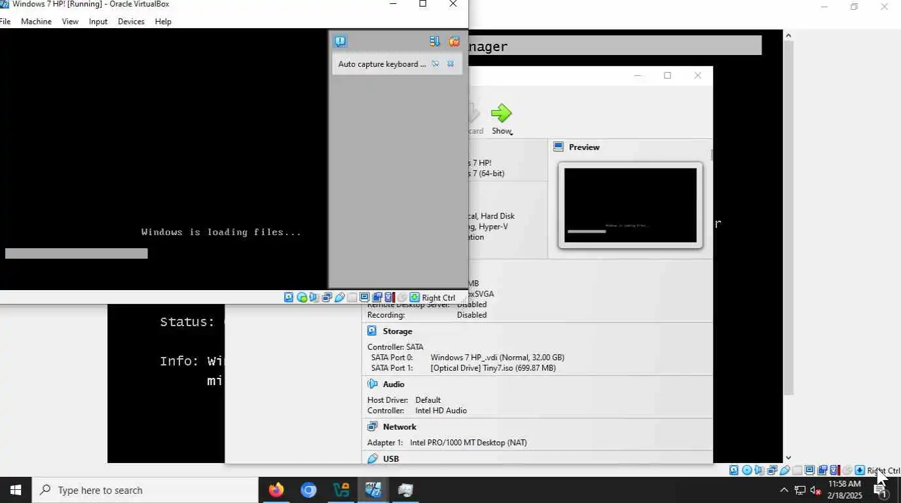This screenshot has height=503, width=901.
Task: Click green keyboard capture icon in Windows 7 HP! status bar
Action: 414,297
